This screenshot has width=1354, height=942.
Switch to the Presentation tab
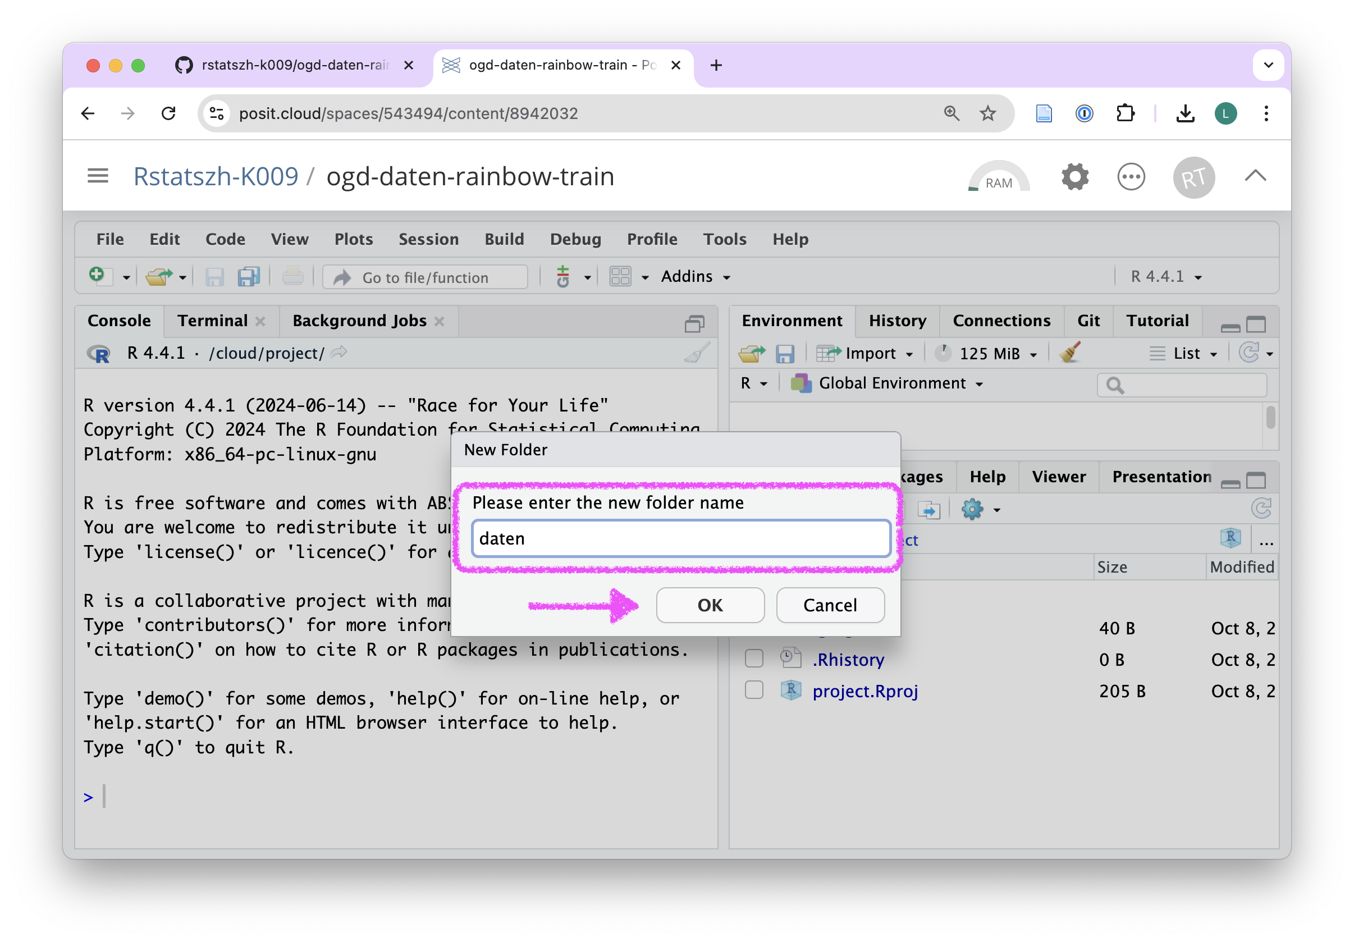[x=1162, y=477]
